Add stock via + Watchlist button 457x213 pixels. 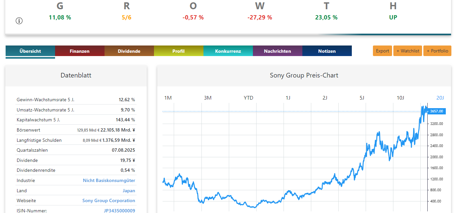point(408,51)
